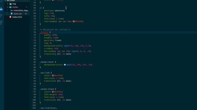Click line number 75 in the gutter
The width and height of the screenshot is (197, 110).
point(34,32)
